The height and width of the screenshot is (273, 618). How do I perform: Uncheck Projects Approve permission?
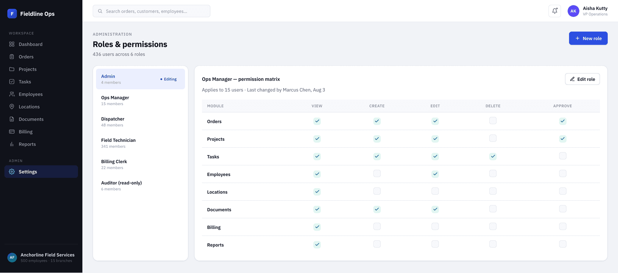[563, 139]
